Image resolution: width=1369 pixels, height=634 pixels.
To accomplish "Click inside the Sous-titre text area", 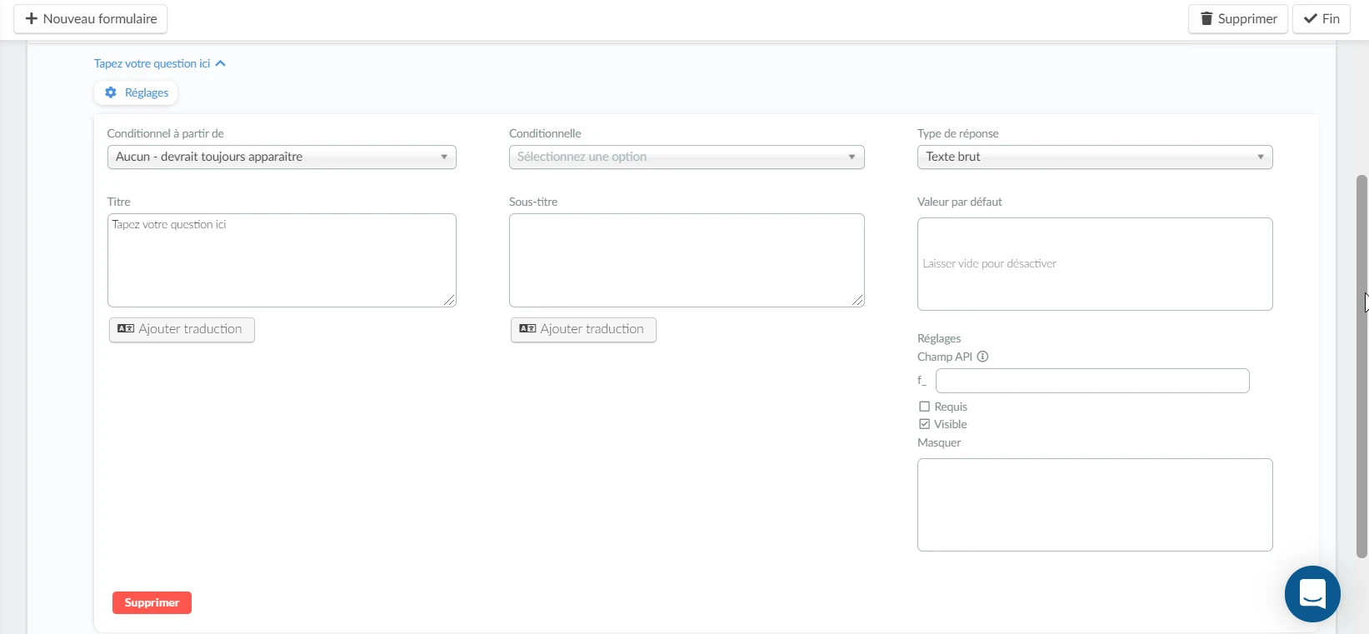I will (687, 260).
